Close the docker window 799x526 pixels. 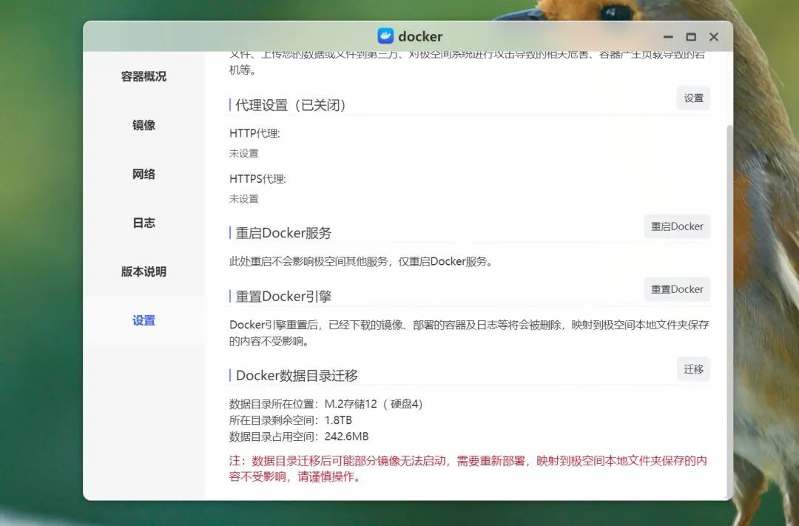pyautogui.click(x=714, y=37)
